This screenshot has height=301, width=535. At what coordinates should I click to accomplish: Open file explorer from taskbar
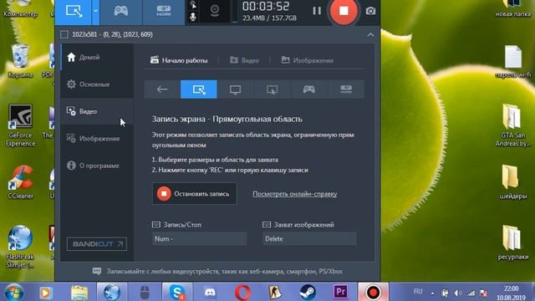(79, 293)
